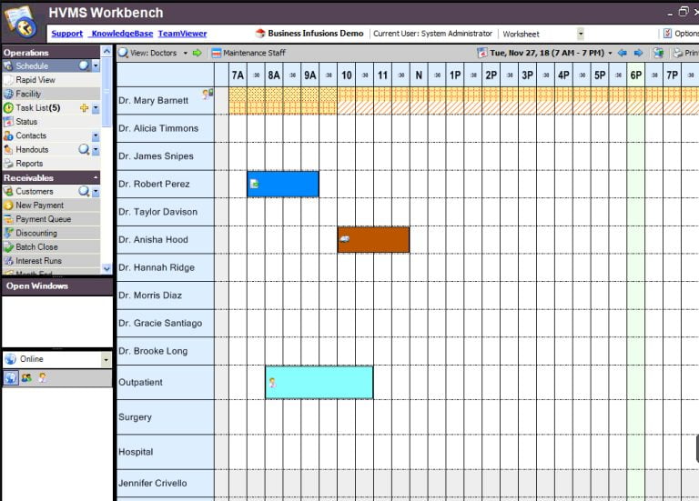The width and height of the screenshot is (699, 501).
Task: Open the Support link
Action: 66,34
